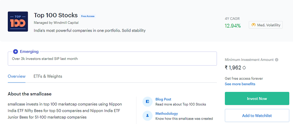The height and width of the screenshot is (124, 293).
Task: Click info icon beside Minimum Investment Amount
Action: pyautogui.click(x=277, y=60)
